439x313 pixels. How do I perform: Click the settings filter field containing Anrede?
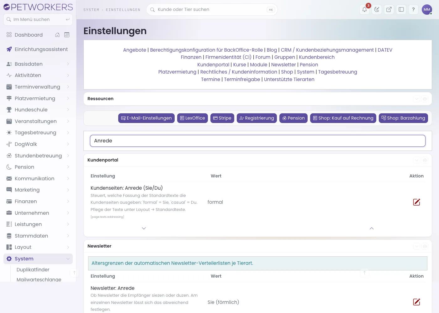(x=258, y=141)
